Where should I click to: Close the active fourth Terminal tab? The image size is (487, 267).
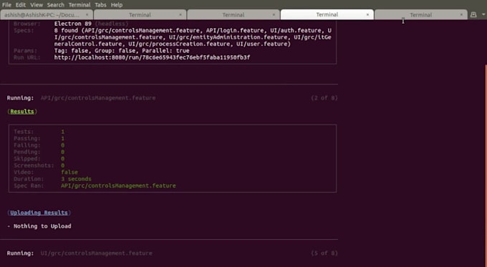click(x=367, y=14)
